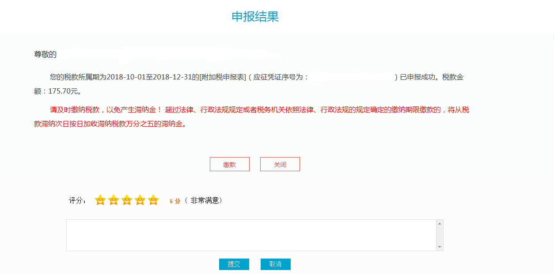
Task: Click the 关闭 close button
Action: pos(280,164)
